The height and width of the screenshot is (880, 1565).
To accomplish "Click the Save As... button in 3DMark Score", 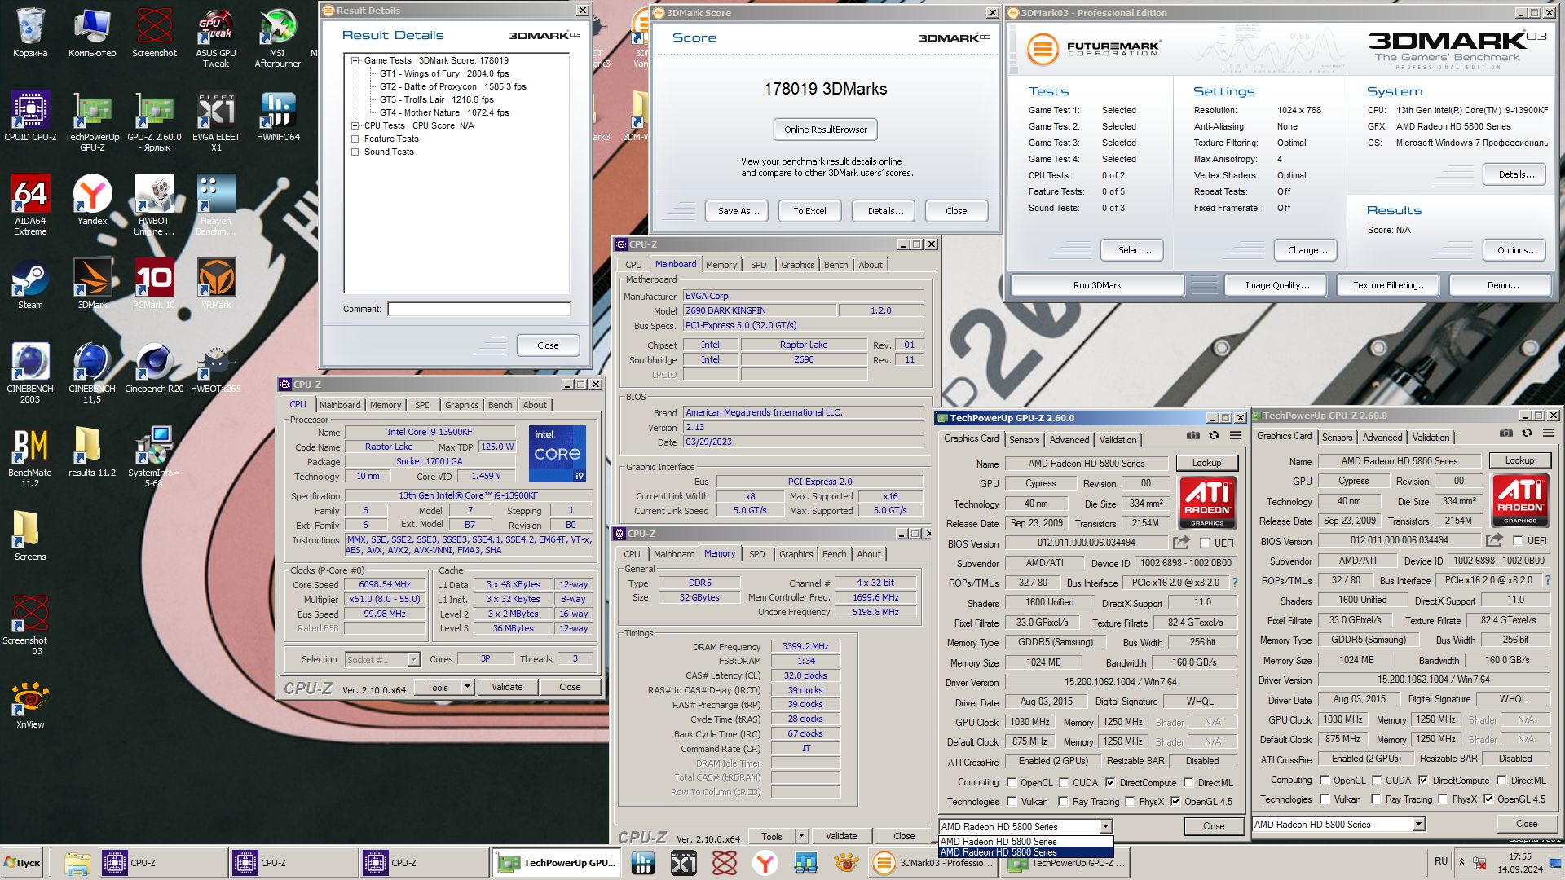I will click(x=738, y=211).
